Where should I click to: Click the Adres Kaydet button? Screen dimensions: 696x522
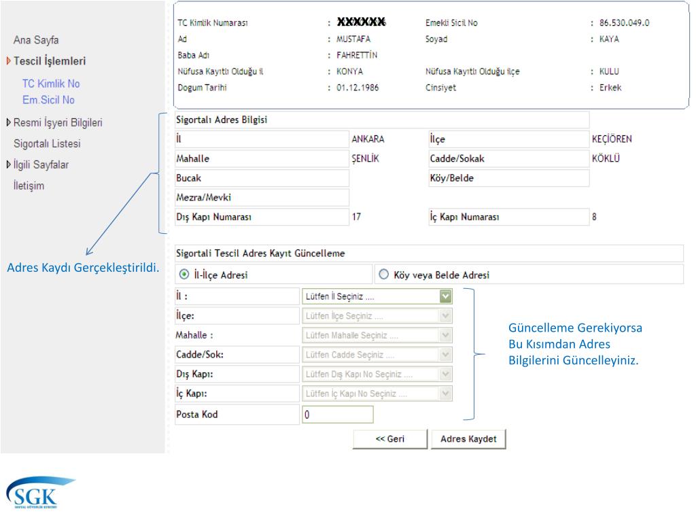[468, 439]
